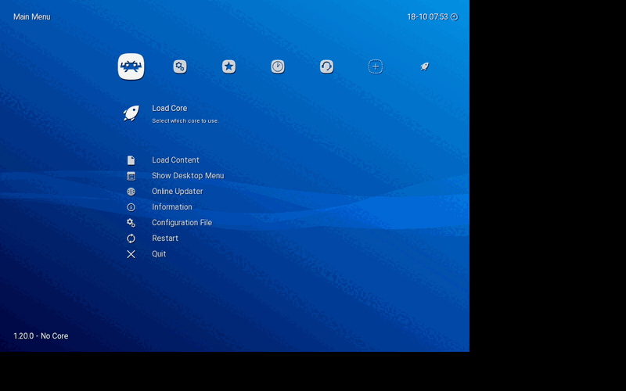Select the Load Core menu entry
Image resolution: width=626 pixels, height=391 pixels.
pyautogui.click(x=169, y=108)
